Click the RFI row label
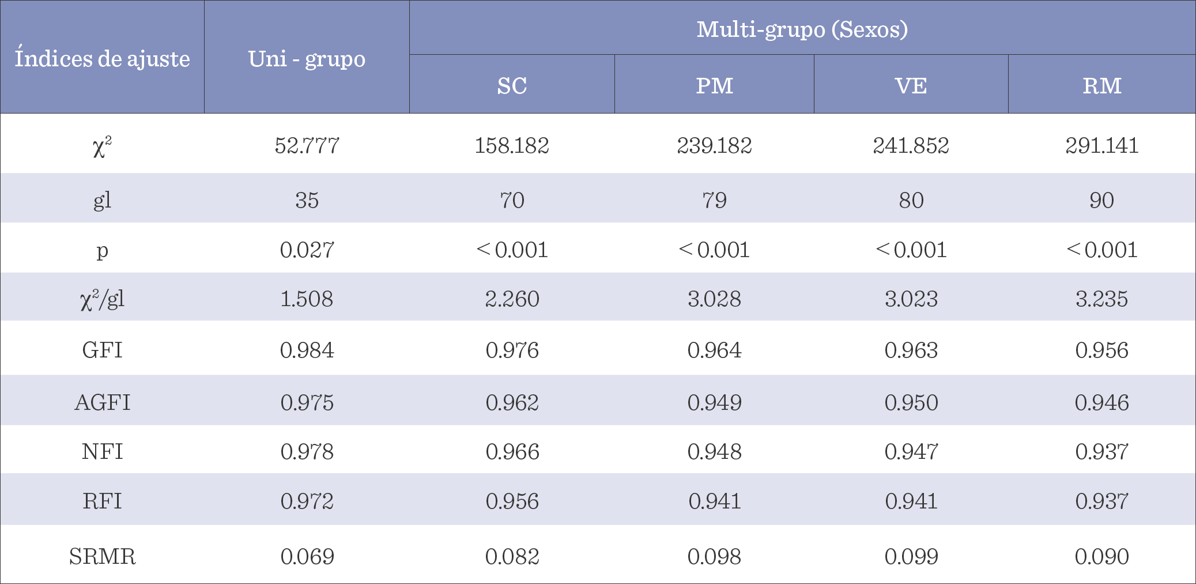Viewport: 1196px width, 584px height. [102, 501]
